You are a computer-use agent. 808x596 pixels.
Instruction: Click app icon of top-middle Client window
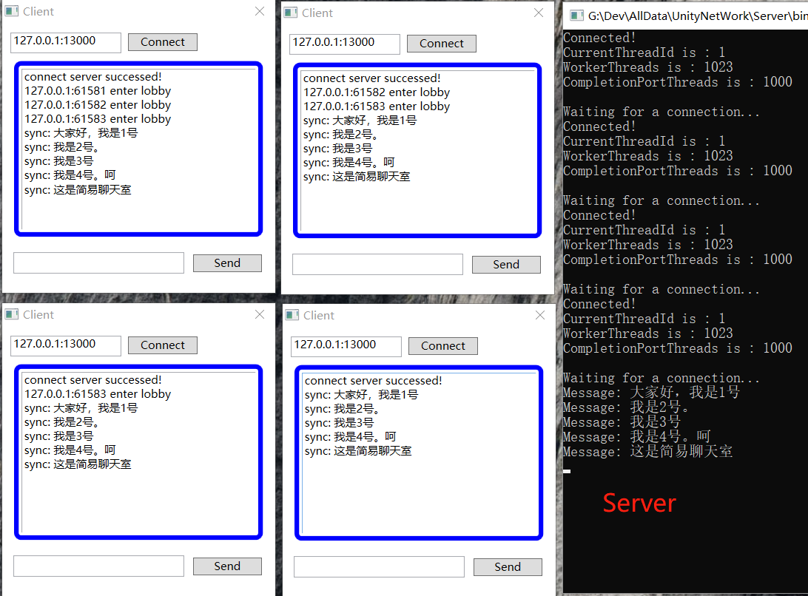(x=291, y=13)
